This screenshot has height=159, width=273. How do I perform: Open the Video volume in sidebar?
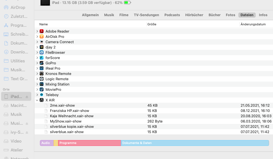[x=16, y=141]
